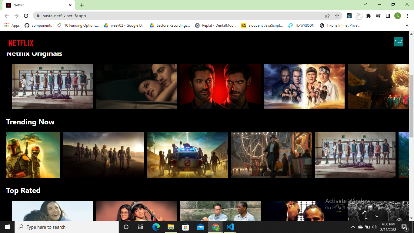Click the site lock icon
Viewport: 414px width, 233px height.
pyautogui.click(x=38, y=16)
